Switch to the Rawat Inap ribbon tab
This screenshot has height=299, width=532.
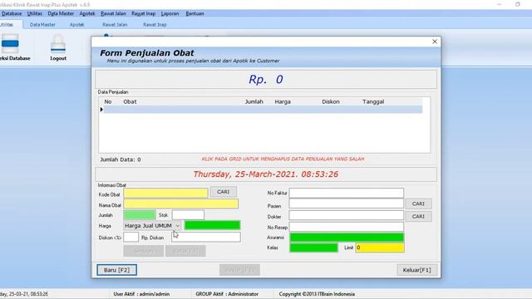(x=155, y=24)
